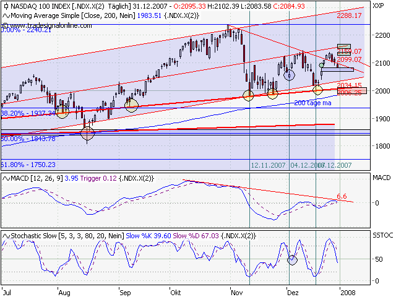Screen dimensions: 396x297
Task: Click the MACD value 3.95
Action: (72, 179)
